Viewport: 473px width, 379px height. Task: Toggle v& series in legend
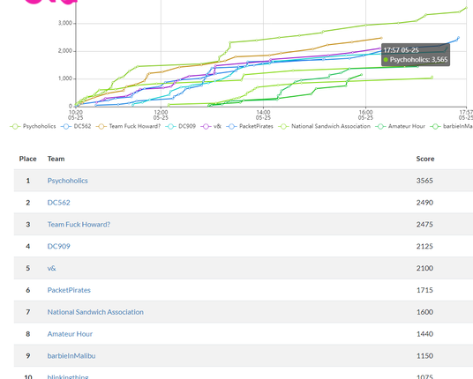pyautogui.click(x=211, y=126)
